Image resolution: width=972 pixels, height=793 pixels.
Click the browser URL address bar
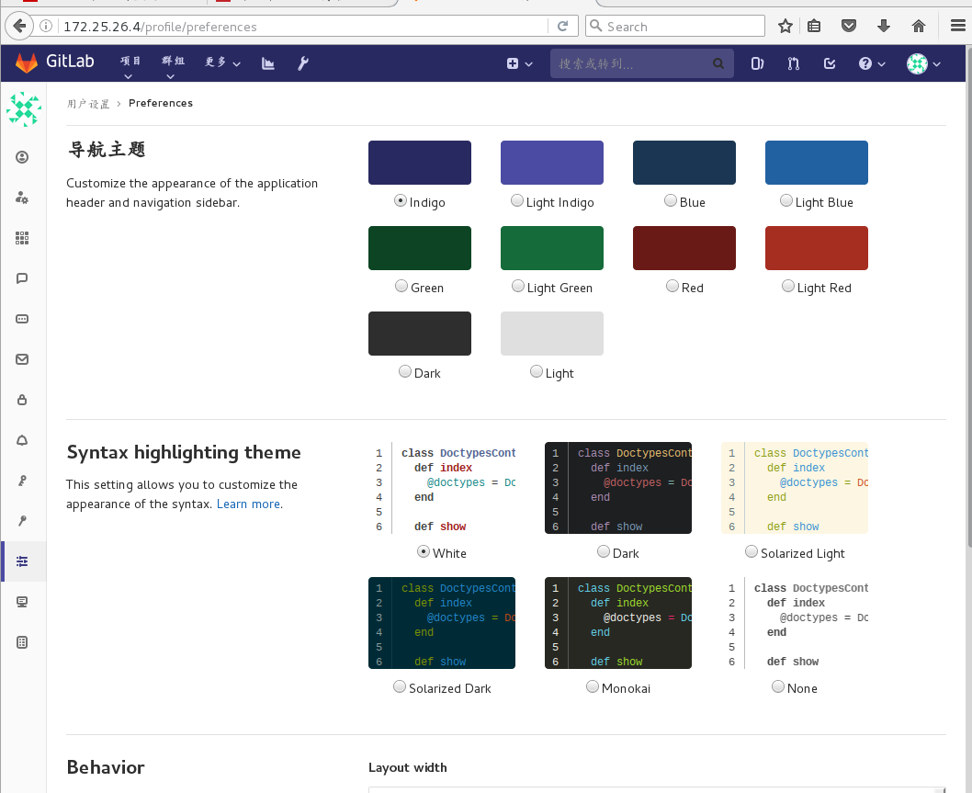coord(304,26)
